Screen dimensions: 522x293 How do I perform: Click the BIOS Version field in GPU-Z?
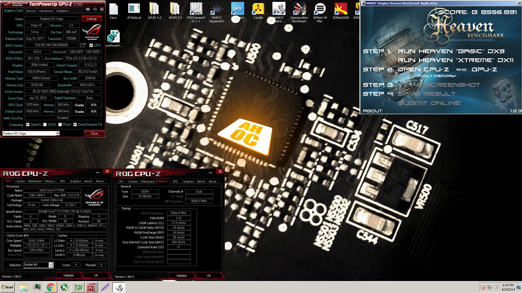coord(51,45)
